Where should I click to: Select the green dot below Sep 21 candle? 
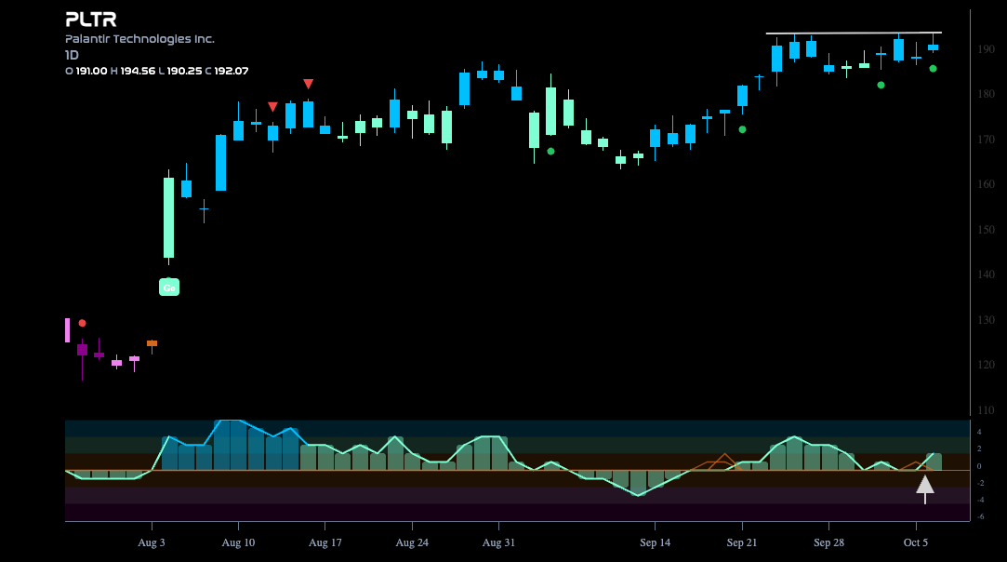742,129
